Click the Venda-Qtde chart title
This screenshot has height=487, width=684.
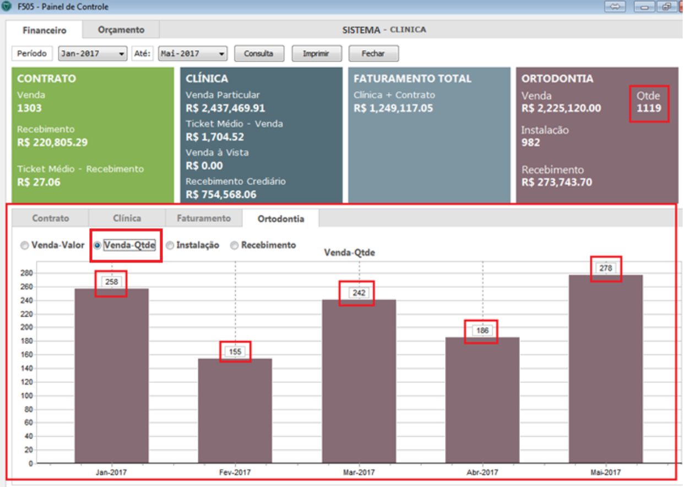click(350, 253)
